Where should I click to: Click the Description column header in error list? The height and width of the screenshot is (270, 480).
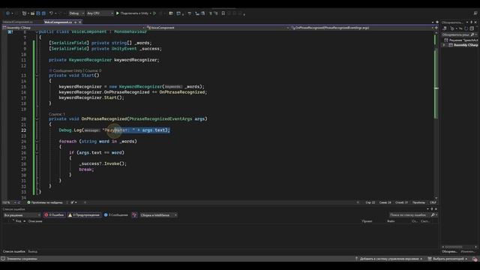(35, 221)
